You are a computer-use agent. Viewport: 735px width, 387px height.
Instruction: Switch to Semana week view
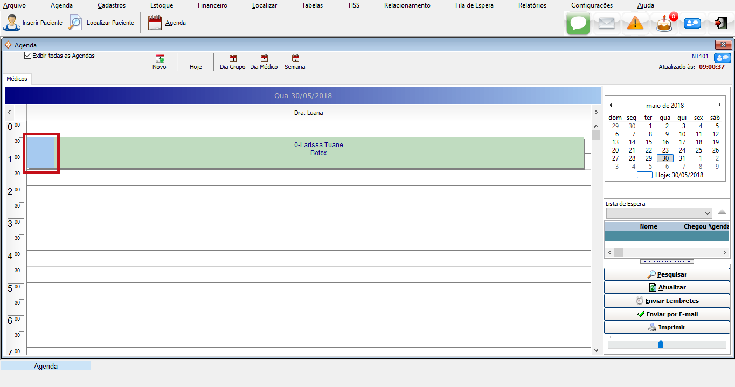click(x=295, y=58)
